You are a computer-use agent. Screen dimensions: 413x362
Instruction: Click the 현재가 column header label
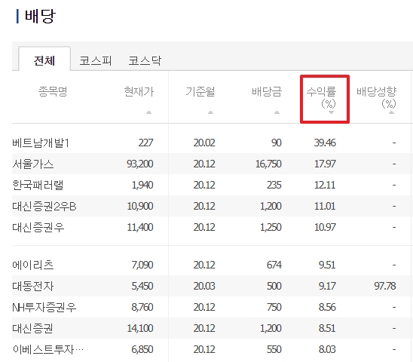[139, 91]
